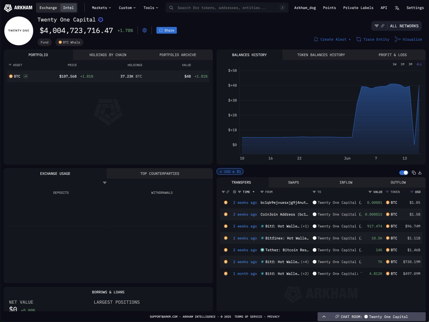Click the search magnifier icon
The width and height of the screenshot is (429, 322).
[x=172, y=7]
